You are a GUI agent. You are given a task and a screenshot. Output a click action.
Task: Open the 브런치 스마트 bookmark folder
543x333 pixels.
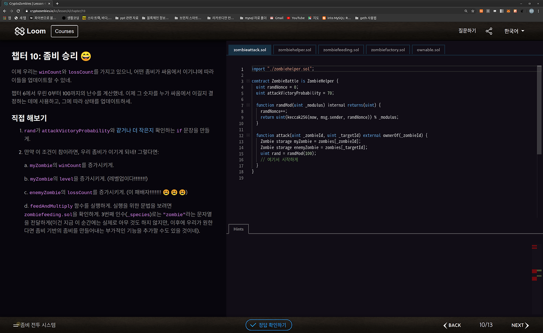pyautogui.click(x=187, y=18)
